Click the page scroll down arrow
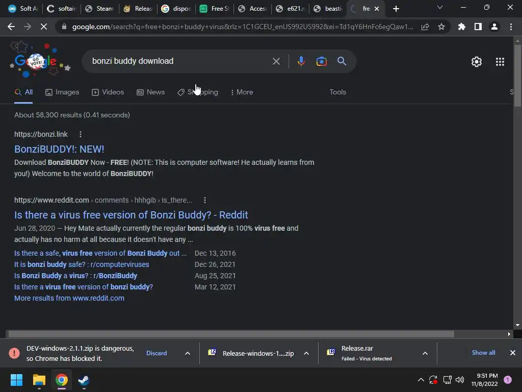 (517, 325)
